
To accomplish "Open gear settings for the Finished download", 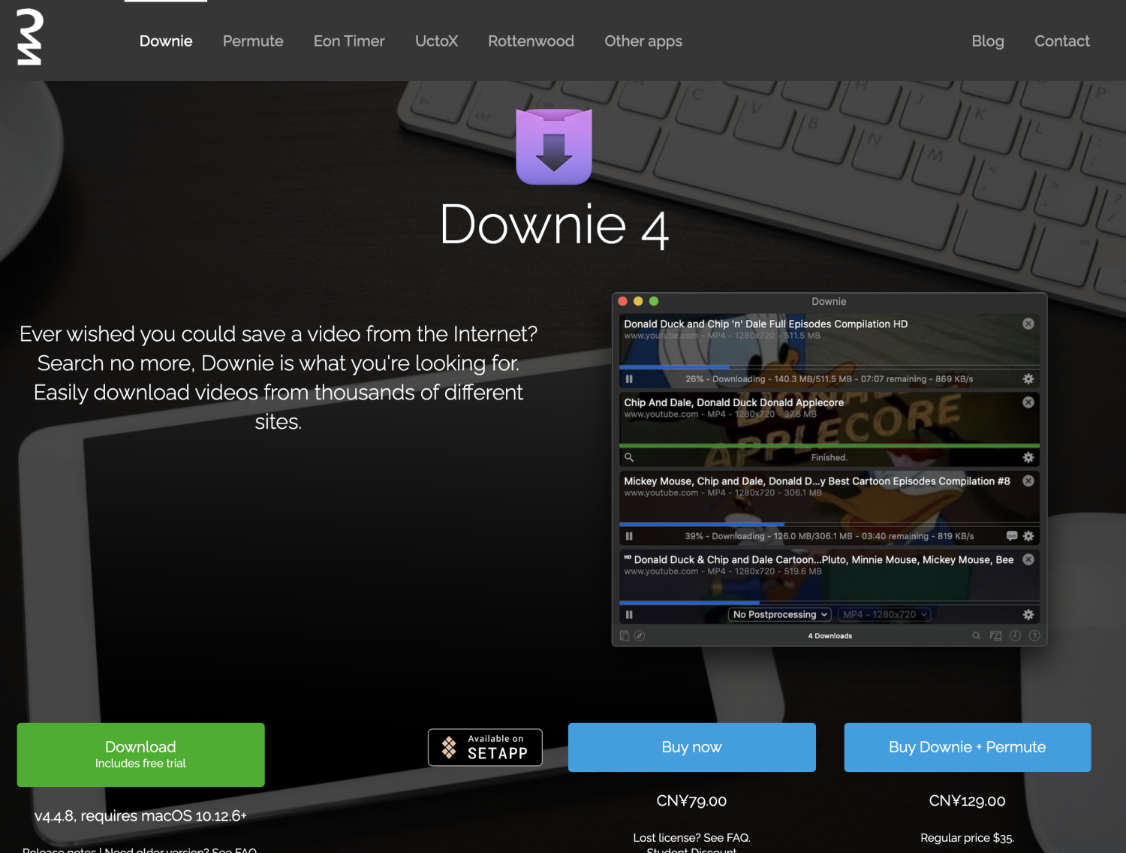I will pos(1028,457).
